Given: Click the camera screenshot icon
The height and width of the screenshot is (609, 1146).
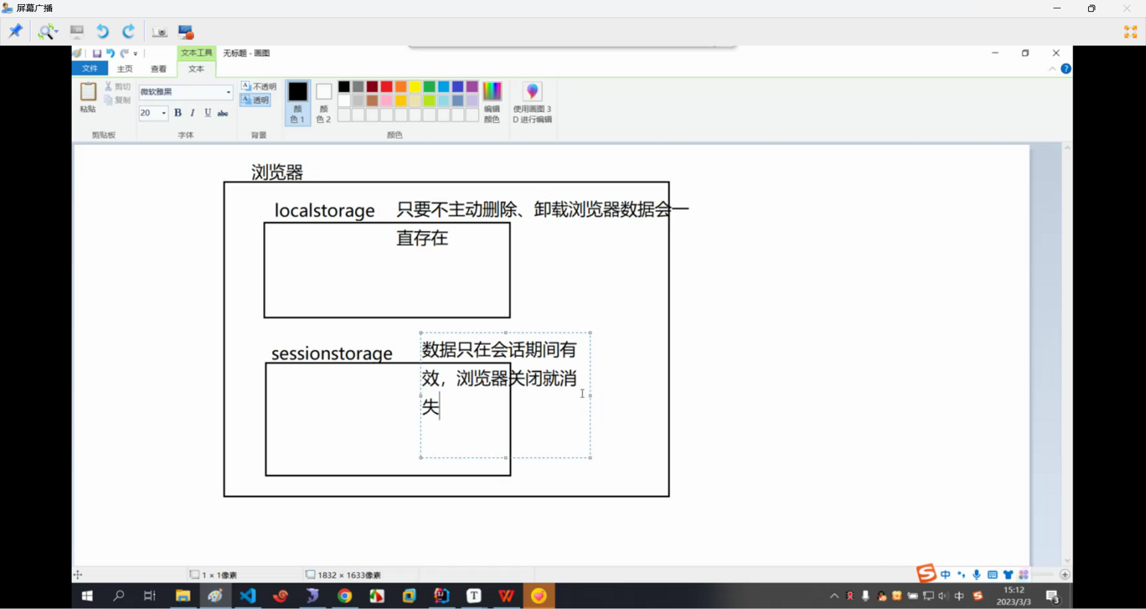Looking at the screenshot, I should (x=159, y=32).
